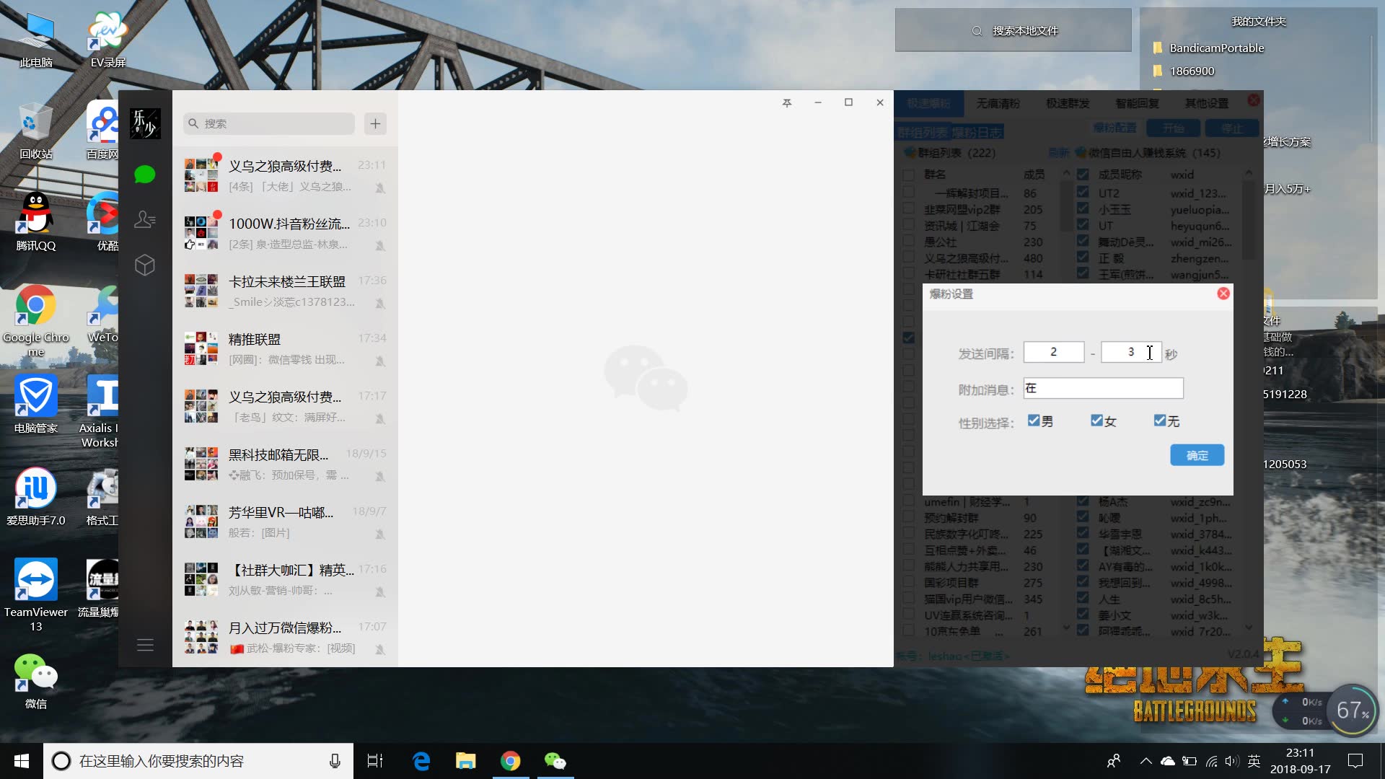1385x779 pixels.
Task: Click the 开始 button
Action: (x=1173, y=128)
